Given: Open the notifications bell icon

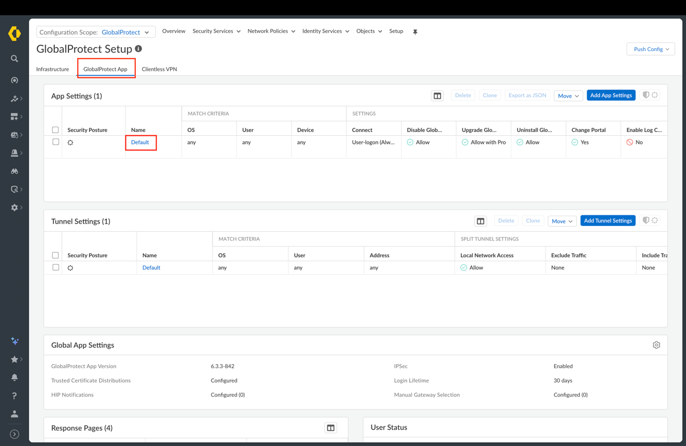Looking at the screenshot, I should [x=15, y=377].
